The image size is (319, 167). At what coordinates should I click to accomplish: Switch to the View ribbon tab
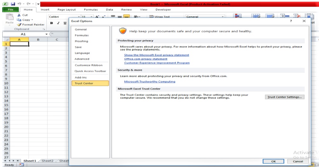click(x=143, y=10)
